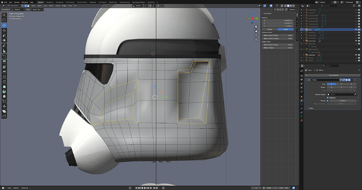Toggle Mirror Bisect X button
This screenshot has height=190, width=362.
pyautogui.click(x=332, y=87)
